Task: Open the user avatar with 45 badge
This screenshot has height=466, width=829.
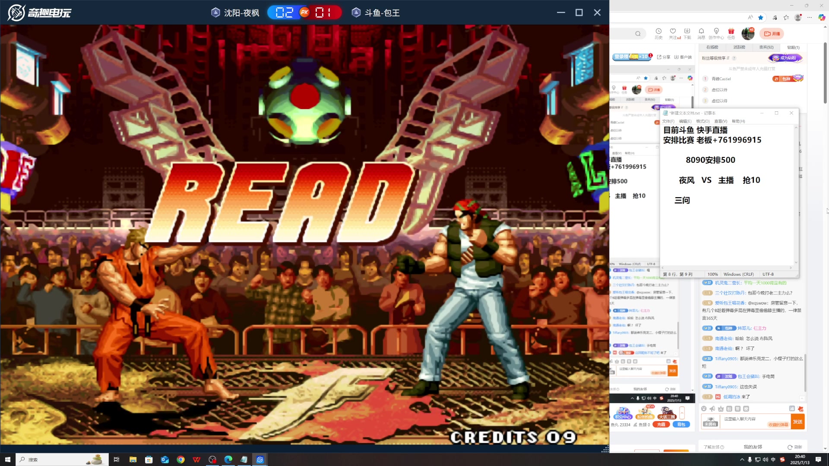Action: [x=748, y=33]
